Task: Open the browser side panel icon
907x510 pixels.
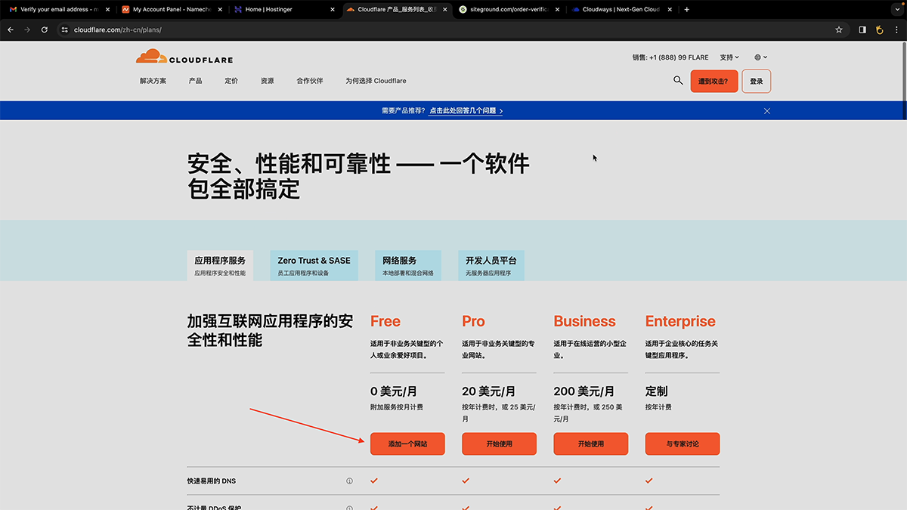Action: (862, 29)
